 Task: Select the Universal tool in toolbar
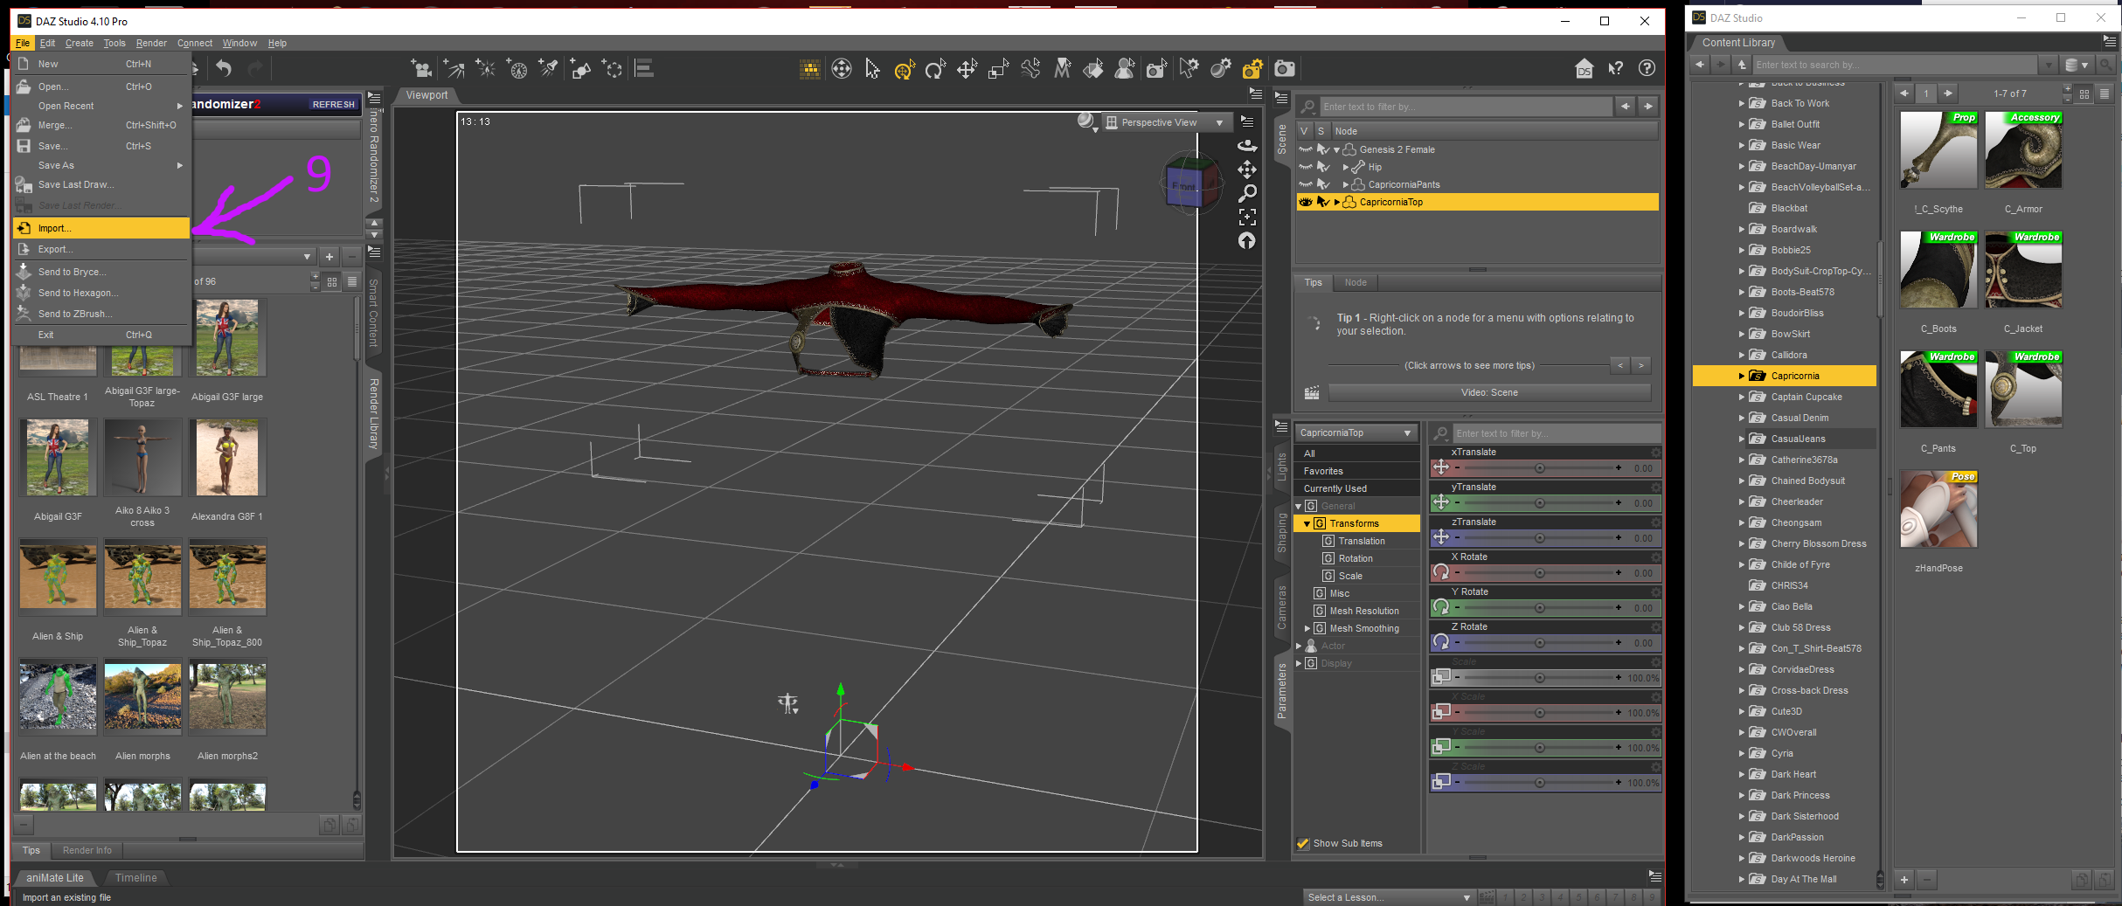(904, 69)
